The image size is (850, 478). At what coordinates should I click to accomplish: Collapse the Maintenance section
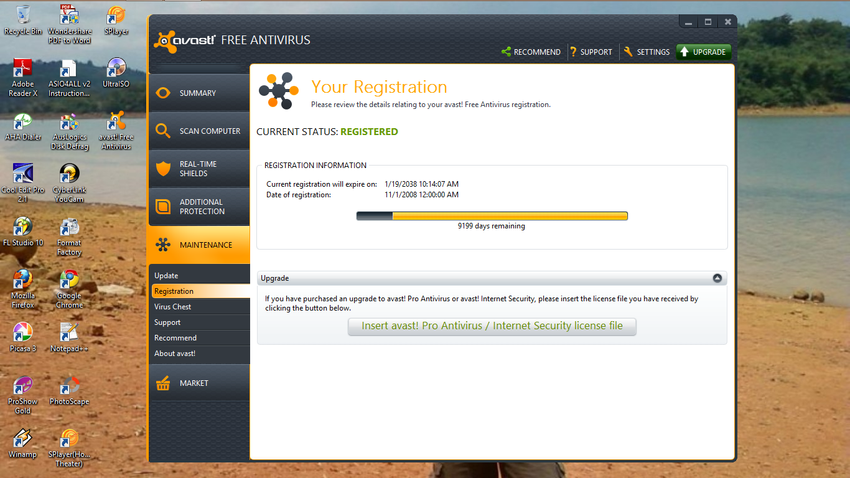[199, 245]
